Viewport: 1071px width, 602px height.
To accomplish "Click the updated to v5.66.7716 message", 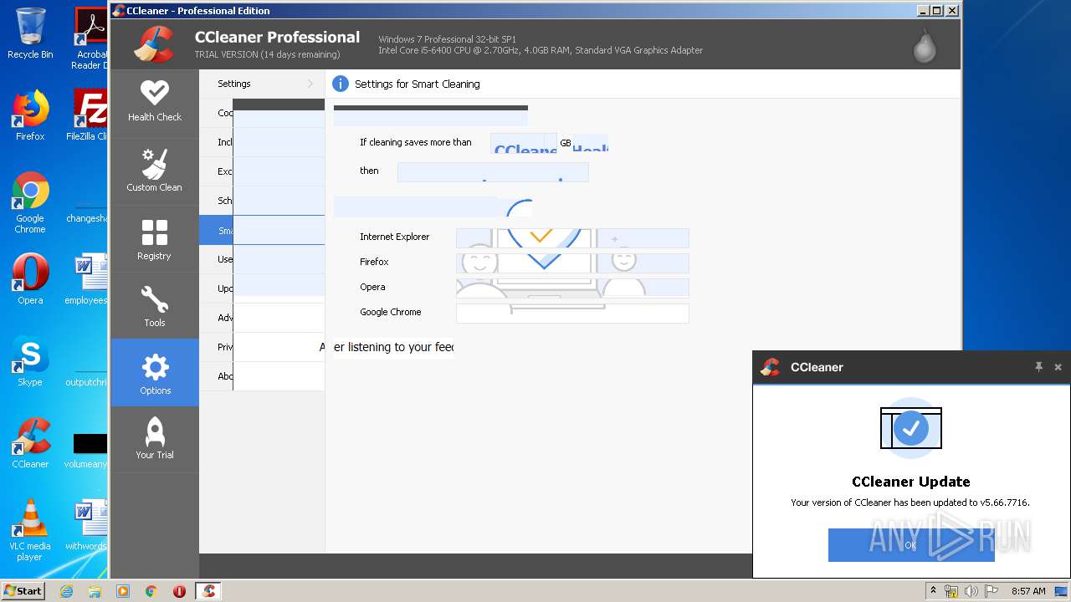I will (x=910, y=503).
